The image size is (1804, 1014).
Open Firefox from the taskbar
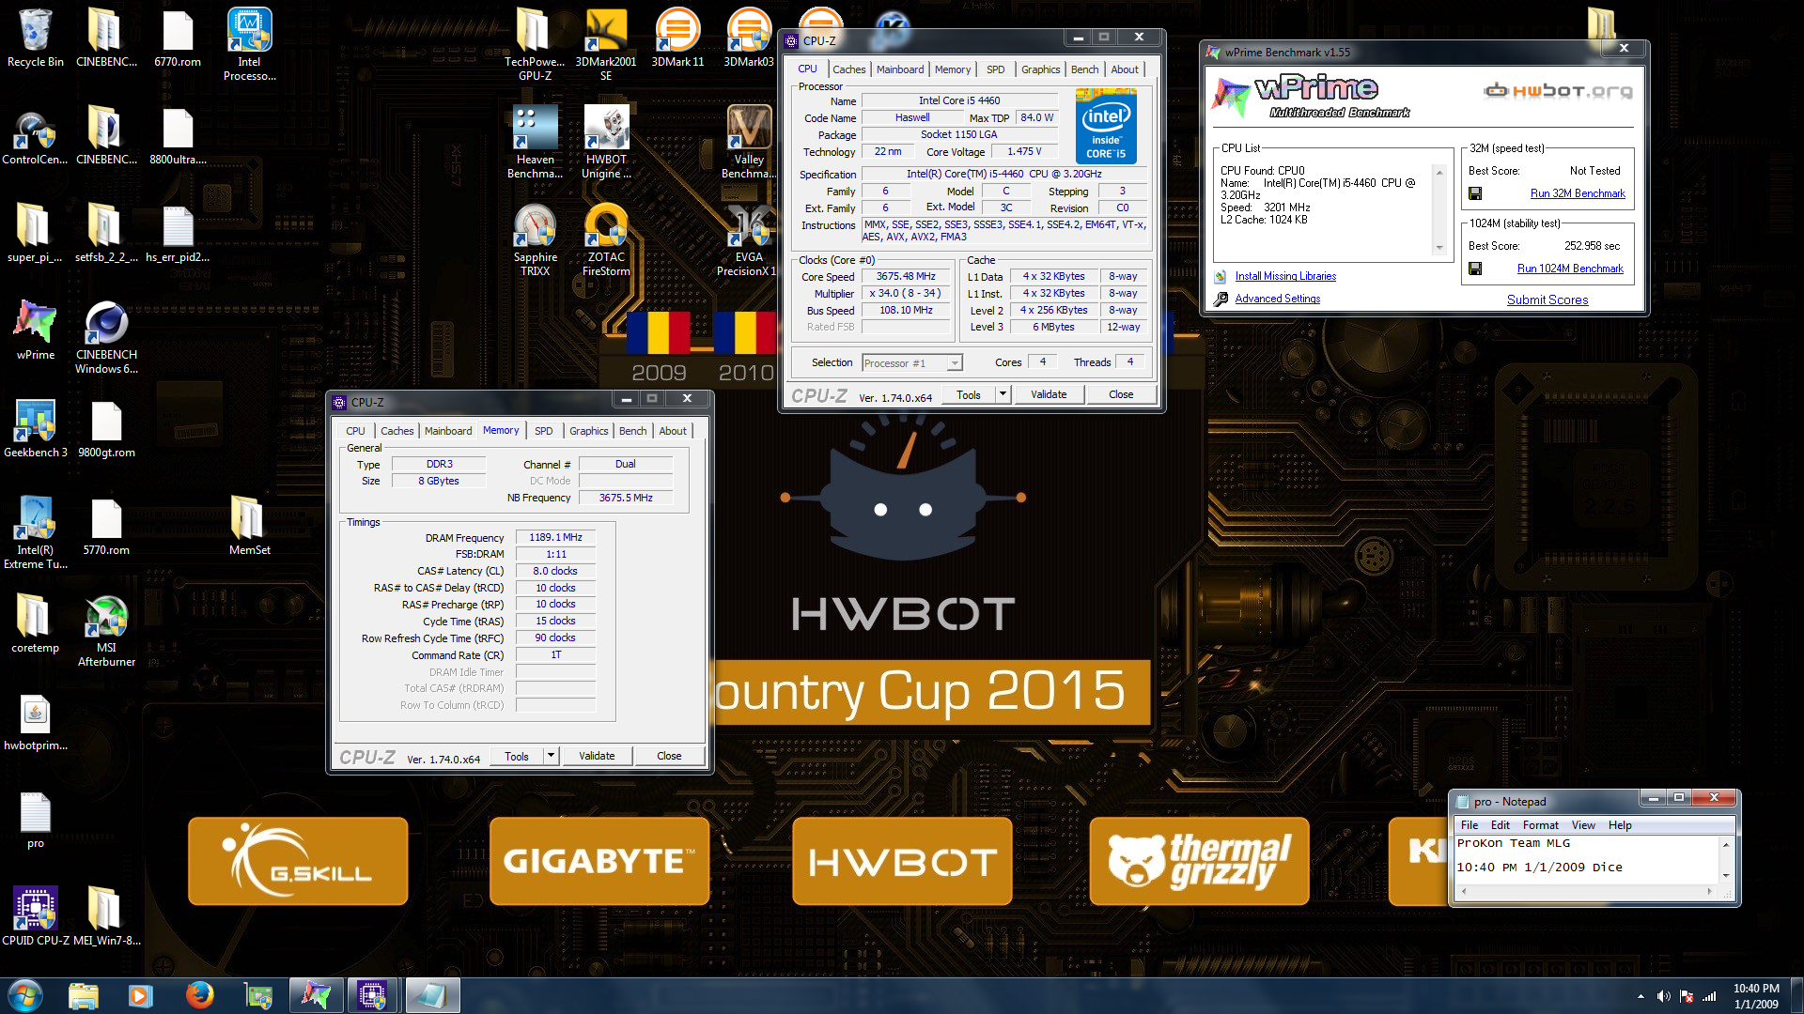[x=199, y=995]
